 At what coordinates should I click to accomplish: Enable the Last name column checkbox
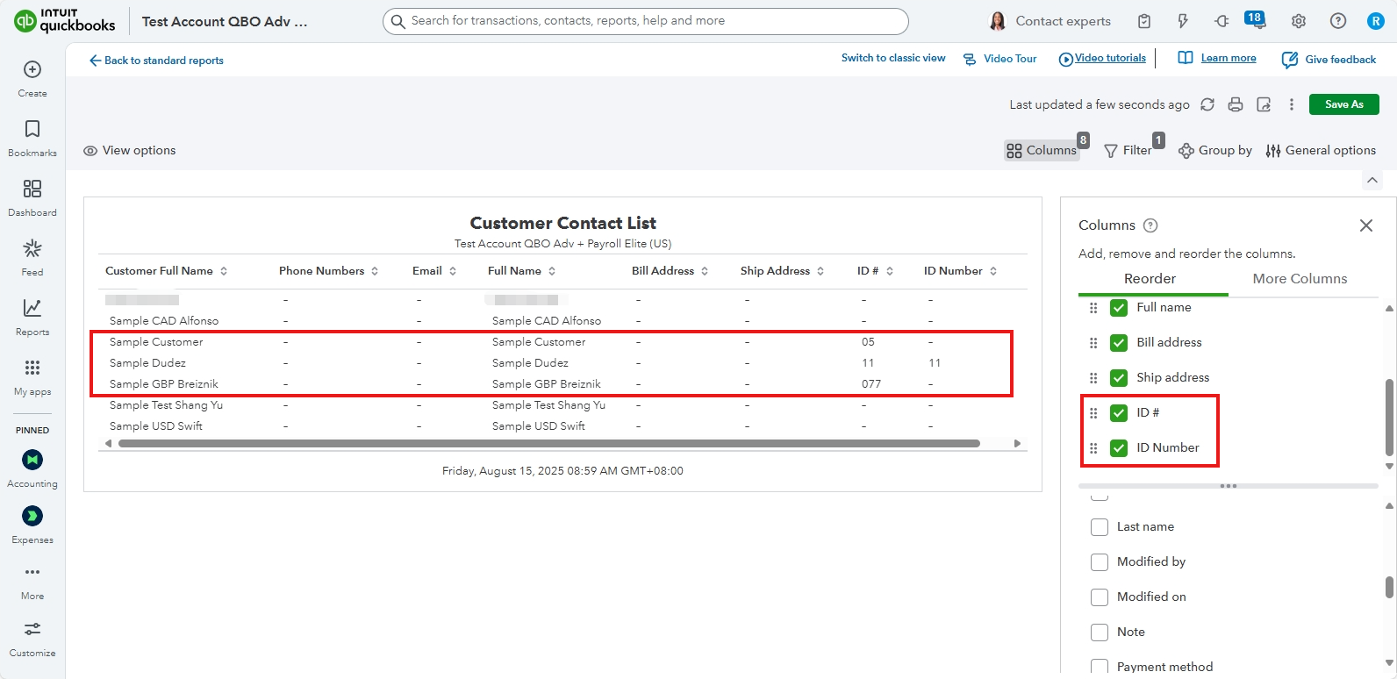[x=1100, y=527]
